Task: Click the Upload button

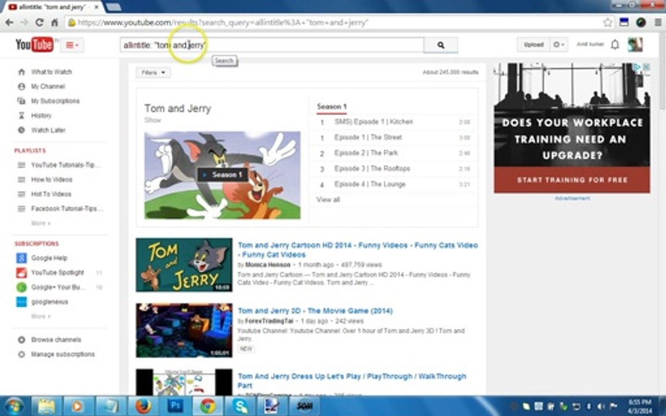Action: point(534,44)
